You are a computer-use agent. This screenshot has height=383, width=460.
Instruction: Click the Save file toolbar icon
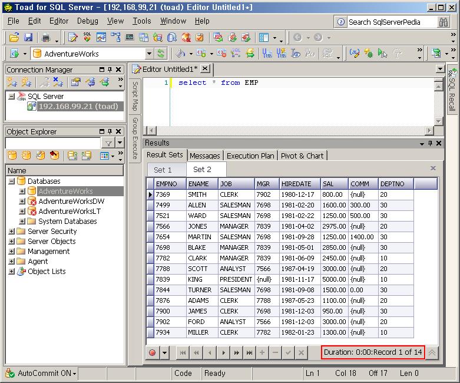28,38
